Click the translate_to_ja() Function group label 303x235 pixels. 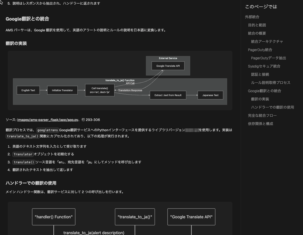pos(120,80)
